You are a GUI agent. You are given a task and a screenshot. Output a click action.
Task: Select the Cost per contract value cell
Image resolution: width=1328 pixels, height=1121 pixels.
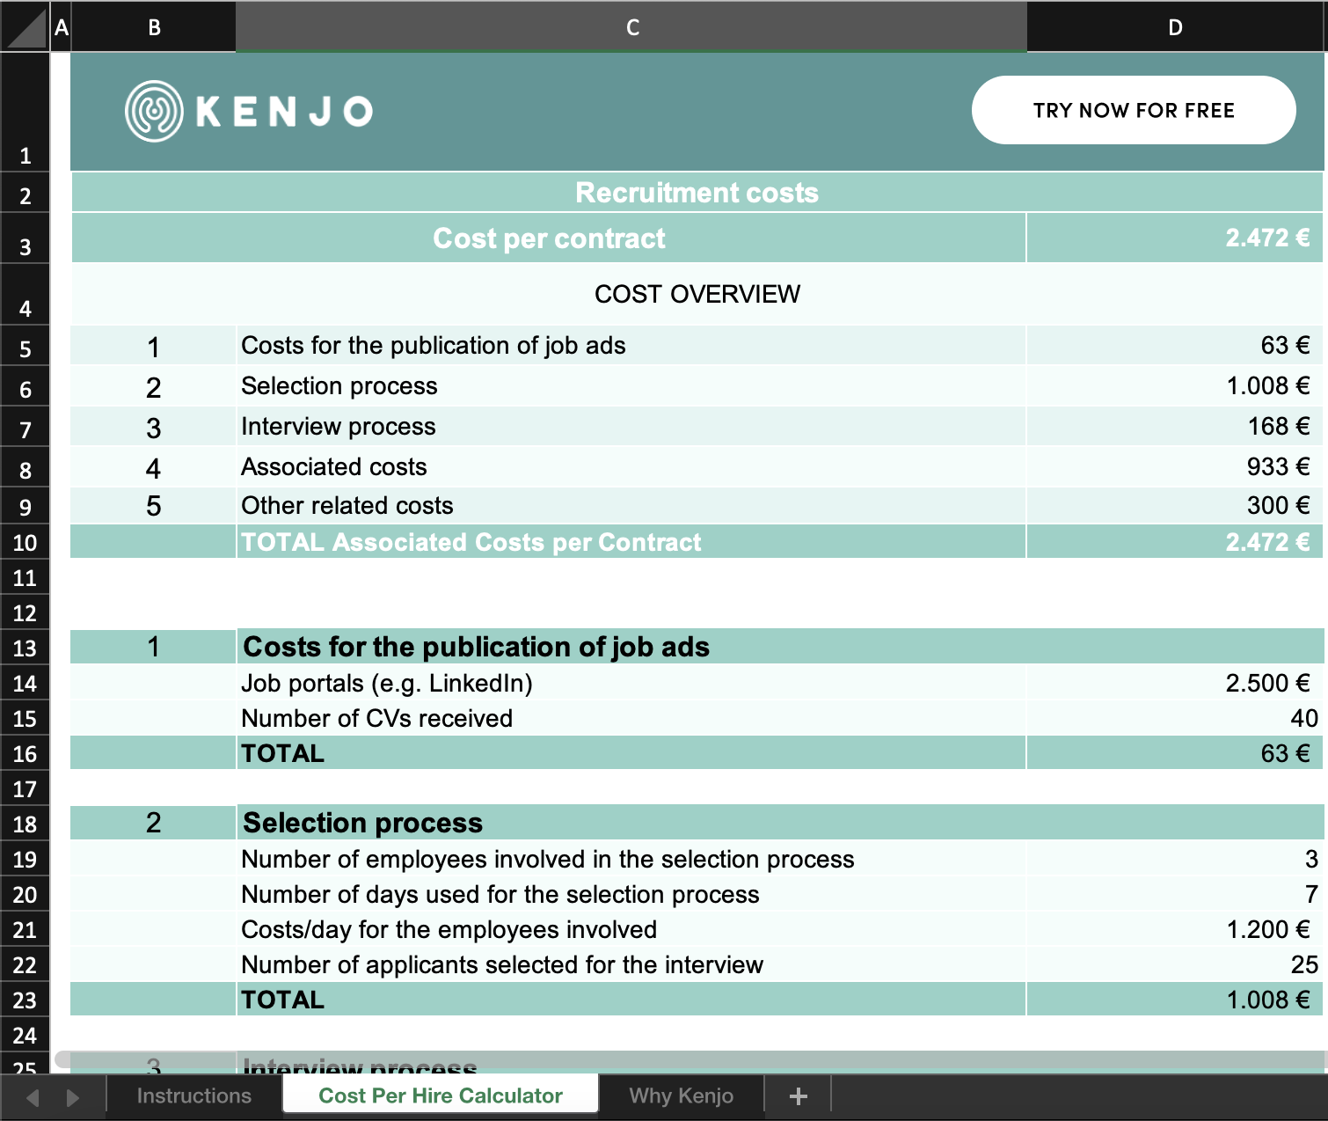coord(1175,238)
